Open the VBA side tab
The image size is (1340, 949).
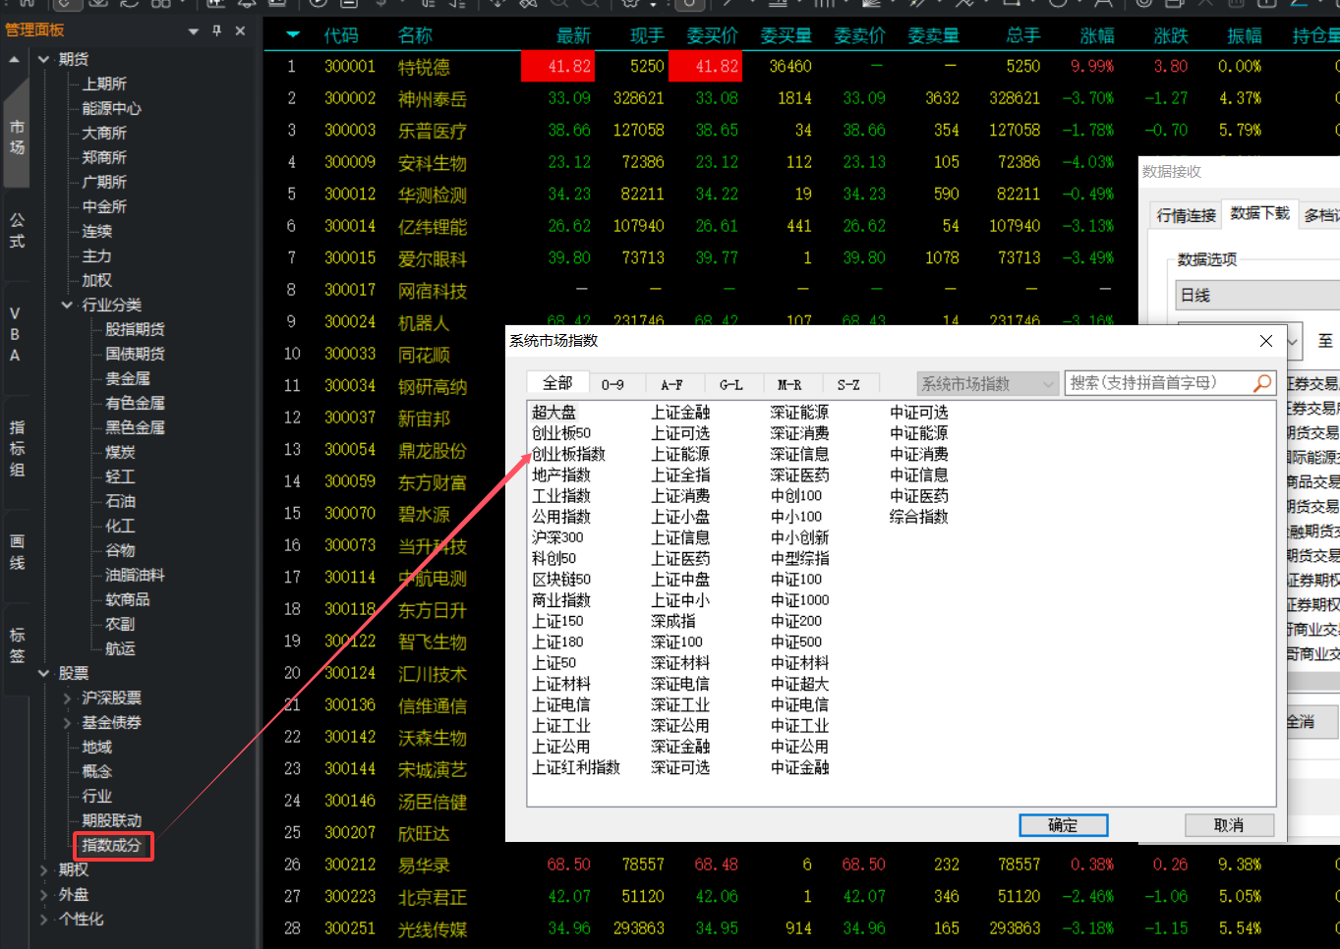pos(15,334)
